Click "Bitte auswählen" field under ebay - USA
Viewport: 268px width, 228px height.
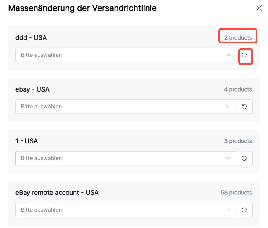click(x=121, y=107)
